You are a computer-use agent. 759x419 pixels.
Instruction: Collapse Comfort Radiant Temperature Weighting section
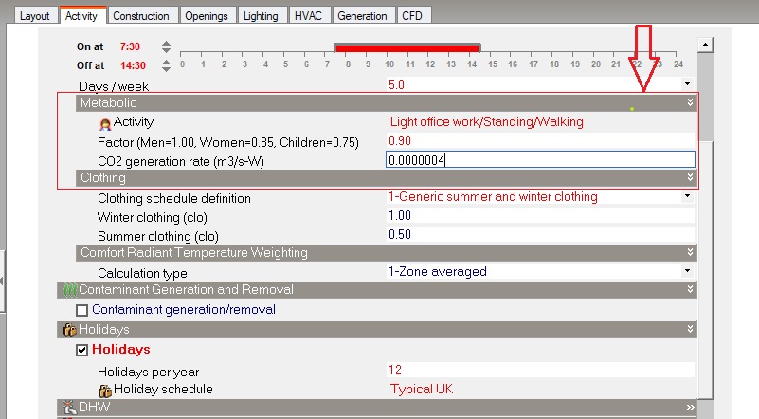690,252
